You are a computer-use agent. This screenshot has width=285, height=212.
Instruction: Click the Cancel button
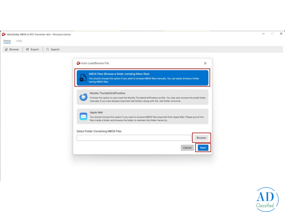(x=187, y=148)
